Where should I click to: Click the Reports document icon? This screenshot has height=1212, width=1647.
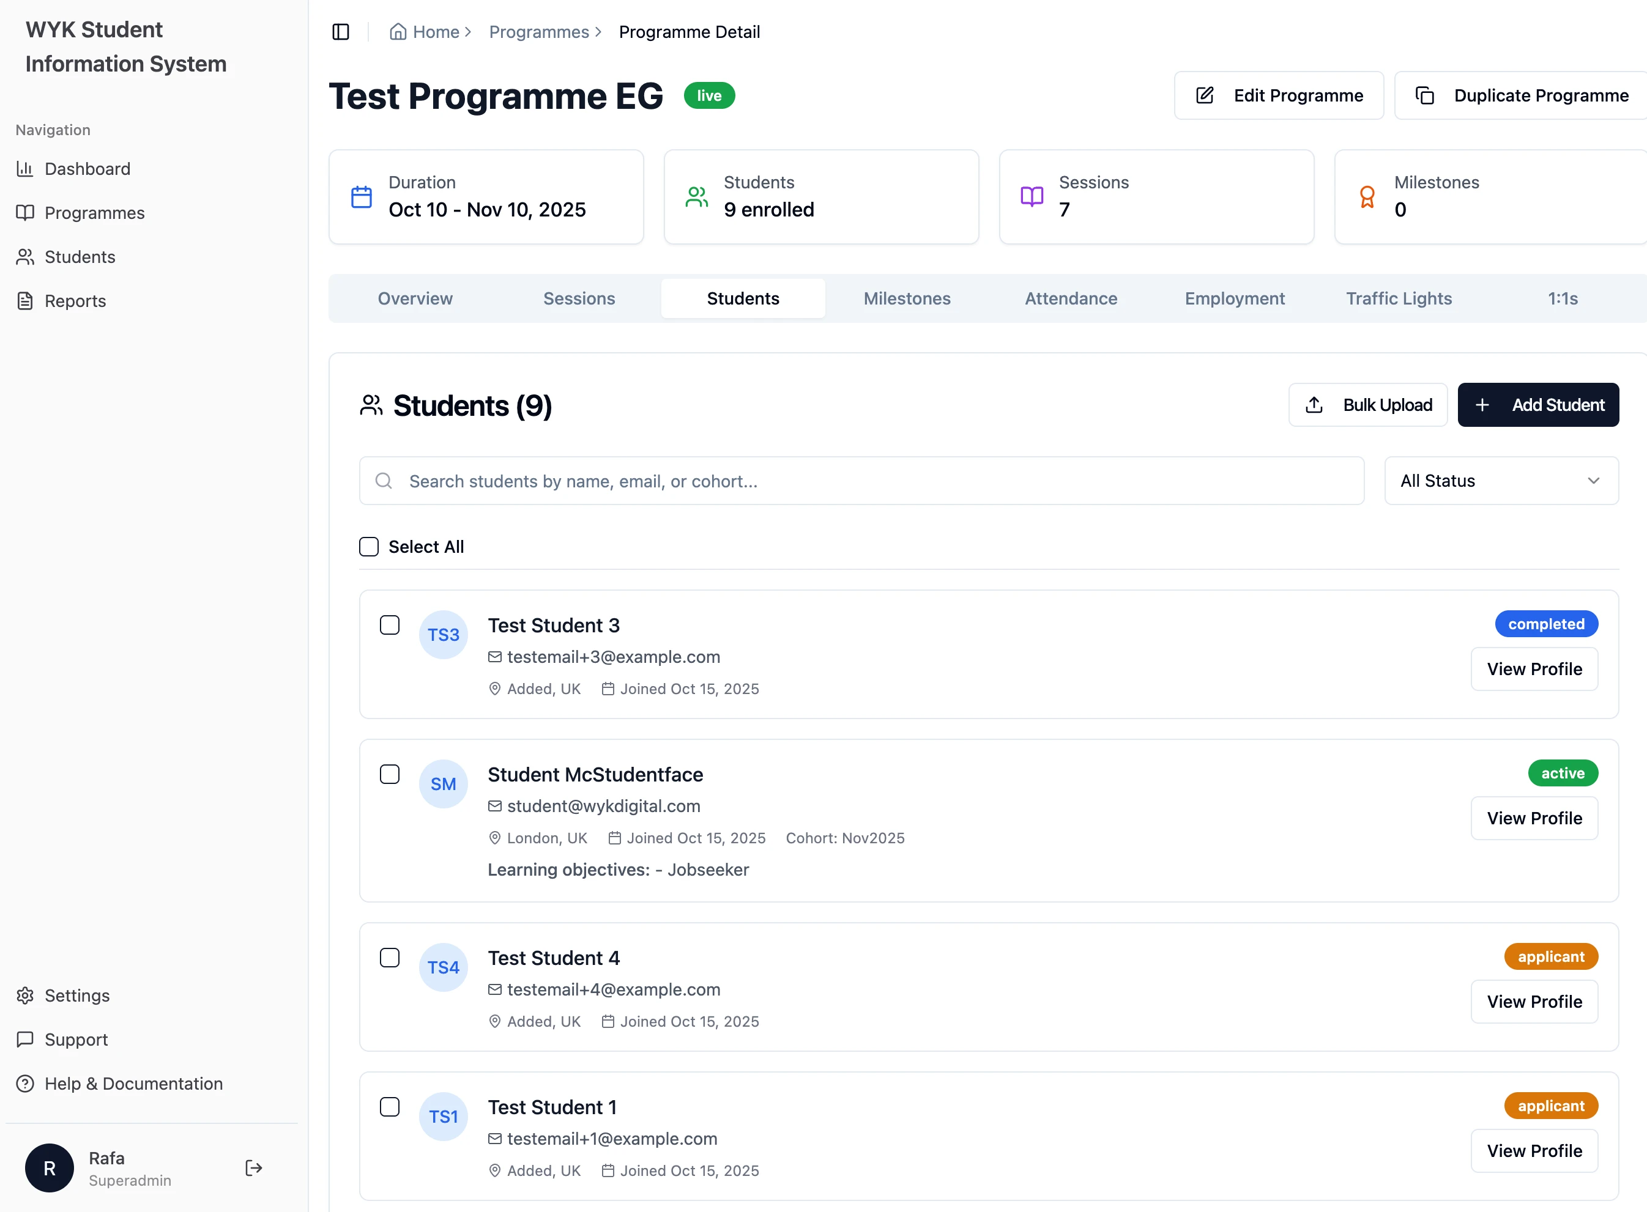pyautogui.click(x=25, y=301)
